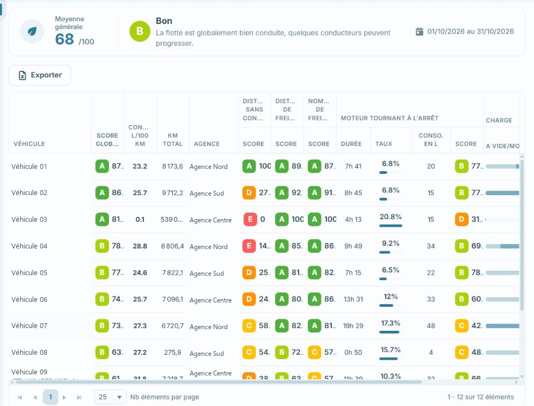Sort by KM TOTAL column header
The image size is (534, 406).
click(x=173, y=140)
